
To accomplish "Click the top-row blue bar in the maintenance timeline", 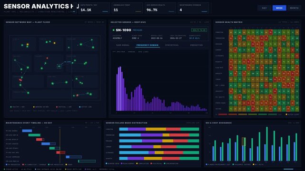I will pos(27,131).
